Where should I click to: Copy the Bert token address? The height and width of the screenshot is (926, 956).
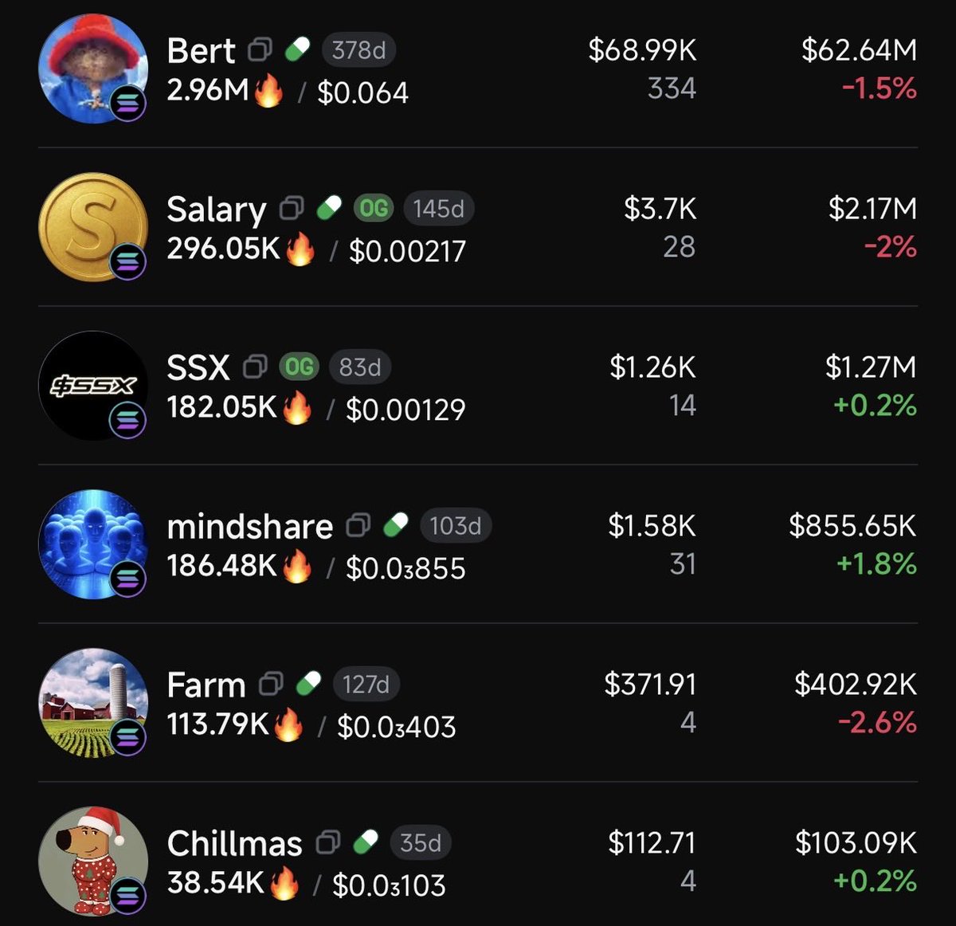260,50
